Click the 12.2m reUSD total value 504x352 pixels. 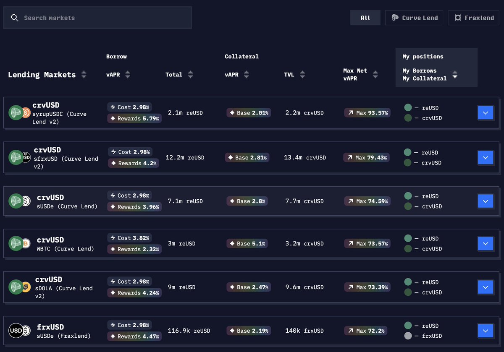[x=185, y=158]
